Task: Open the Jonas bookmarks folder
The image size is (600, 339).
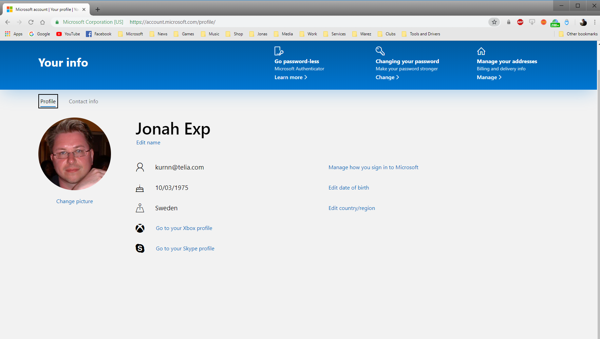Action: point(259,34)
